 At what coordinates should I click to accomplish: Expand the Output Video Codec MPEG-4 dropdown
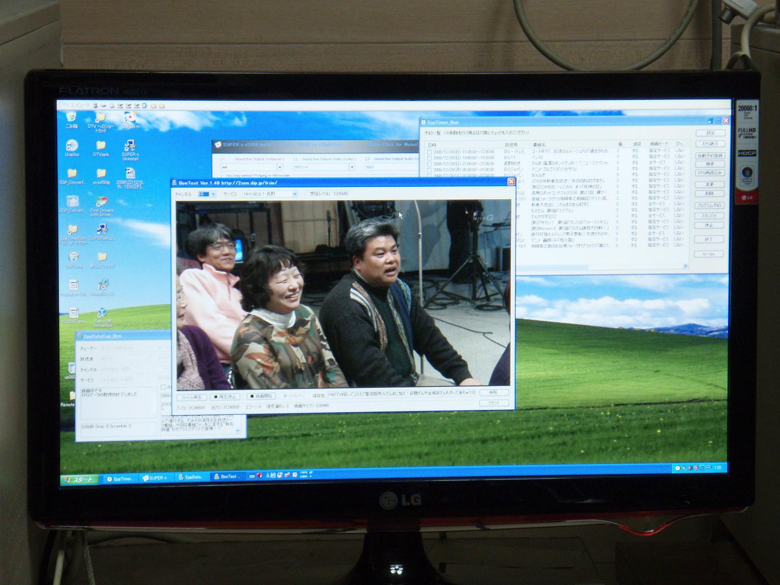324,167
